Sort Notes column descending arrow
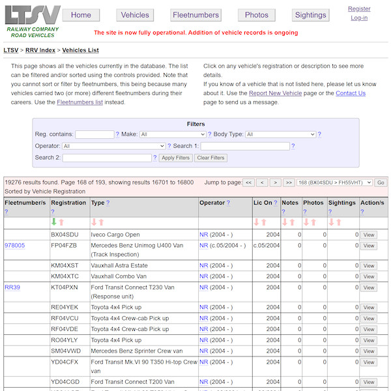The height and width of the screenshot is (391, 391). click(285, 222)
